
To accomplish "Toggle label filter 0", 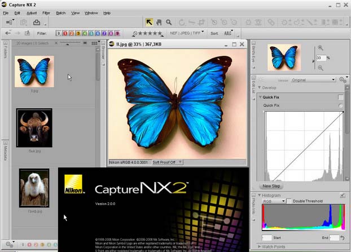I will (59, 33).
